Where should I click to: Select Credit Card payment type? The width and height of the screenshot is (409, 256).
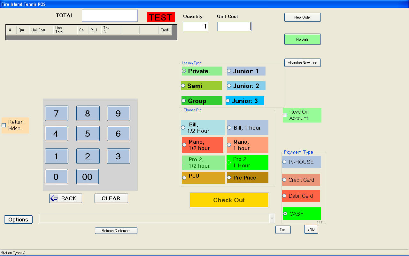click(x=284, y=180)
